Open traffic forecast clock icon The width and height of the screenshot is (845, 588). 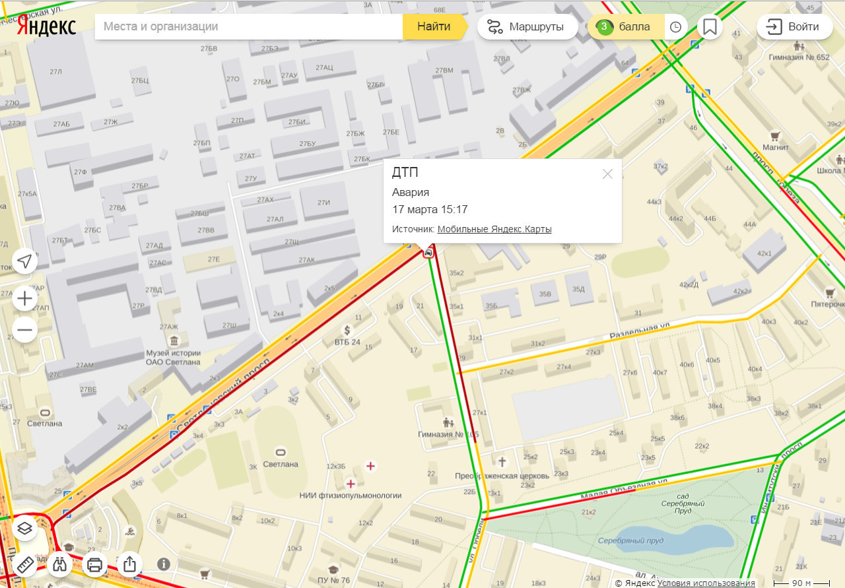pos(675,27)
